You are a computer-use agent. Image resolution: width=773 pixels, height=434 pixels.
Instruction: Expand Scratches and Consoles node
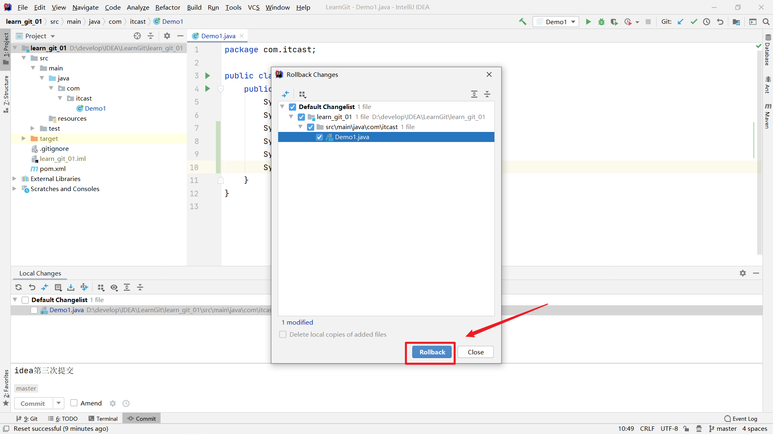pos(14,189)
